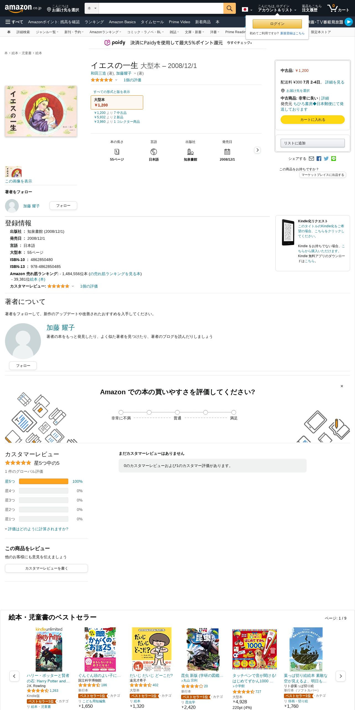
Task: Open the shopping cart icon
Action: [x=338, y=8]
